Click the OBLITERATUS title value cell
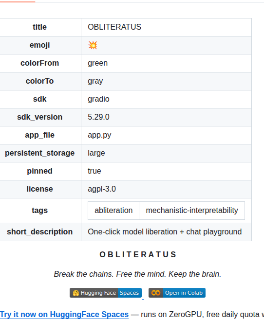The image size is (264, 320). [x=166, y=27]
